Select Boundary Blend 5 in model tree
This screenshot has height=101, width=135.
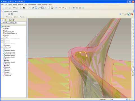[x=9, y=62]
